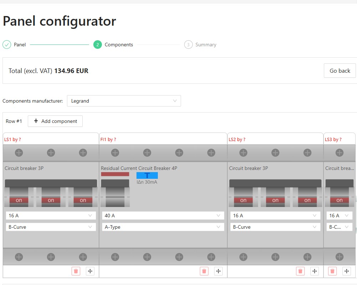
Task: Click top terminal plus on LS3
Action: pos(340,152)
